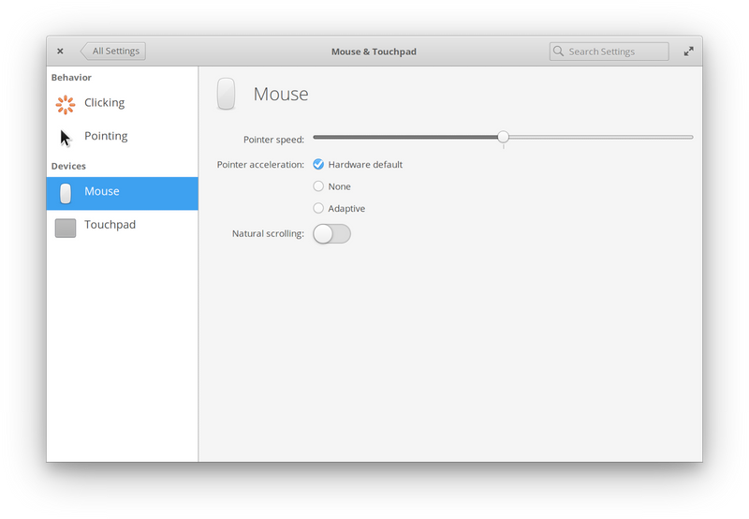Viewport: 749px width, 519px height.
Task: Open the Clicking behavior page
Action: [123, 103]
